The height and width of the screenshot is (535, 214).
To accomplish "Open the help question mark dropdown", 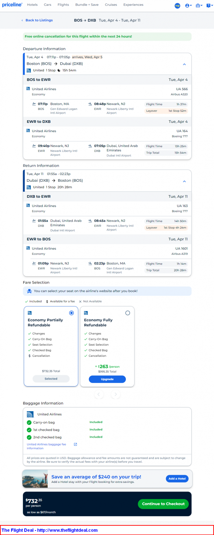I will pos(209,5).
